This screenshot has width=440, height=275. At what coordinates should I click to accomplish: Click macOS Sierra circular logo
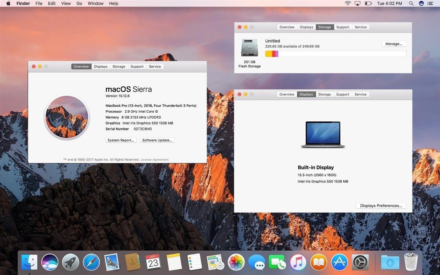click(67, 117)
